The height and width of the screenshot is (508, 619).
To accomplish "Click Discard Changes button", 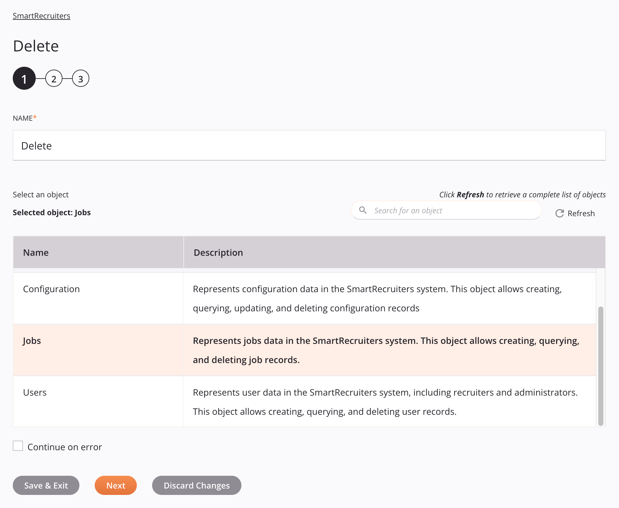I will [197, 485].
